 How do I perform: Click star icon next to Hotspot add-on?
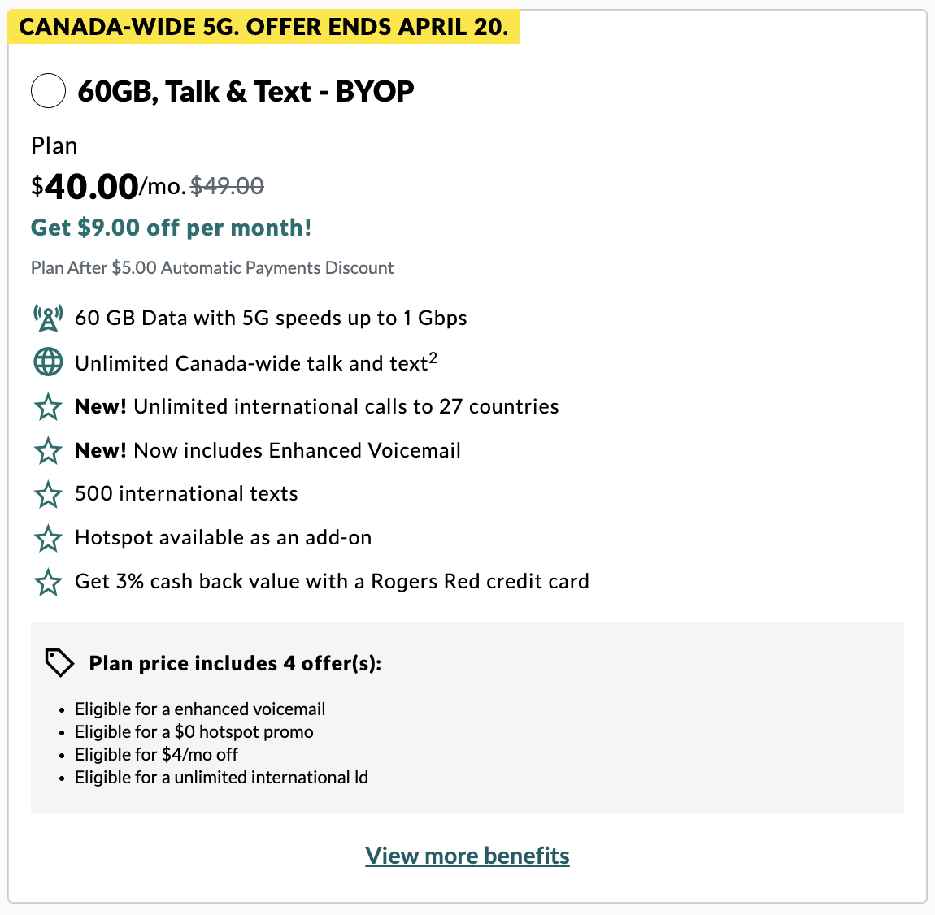[48, 538]
